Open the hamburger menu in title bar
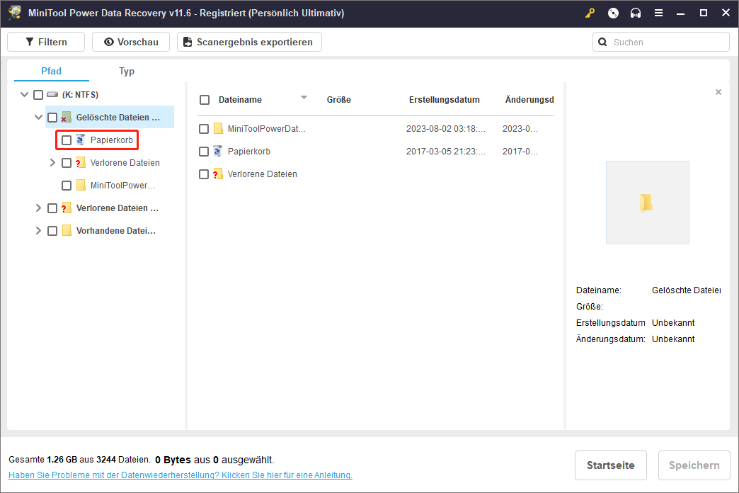 pos(658,13)
